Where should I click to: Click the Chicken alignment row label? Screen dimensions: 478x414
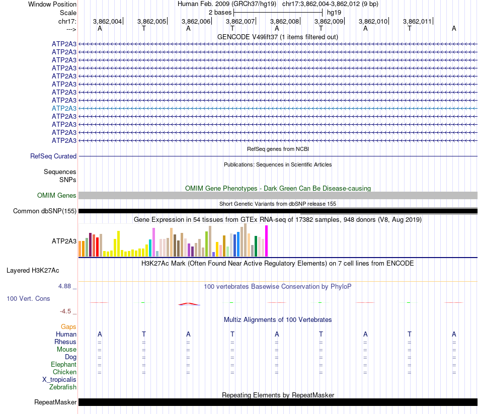[x=64, y=372]
